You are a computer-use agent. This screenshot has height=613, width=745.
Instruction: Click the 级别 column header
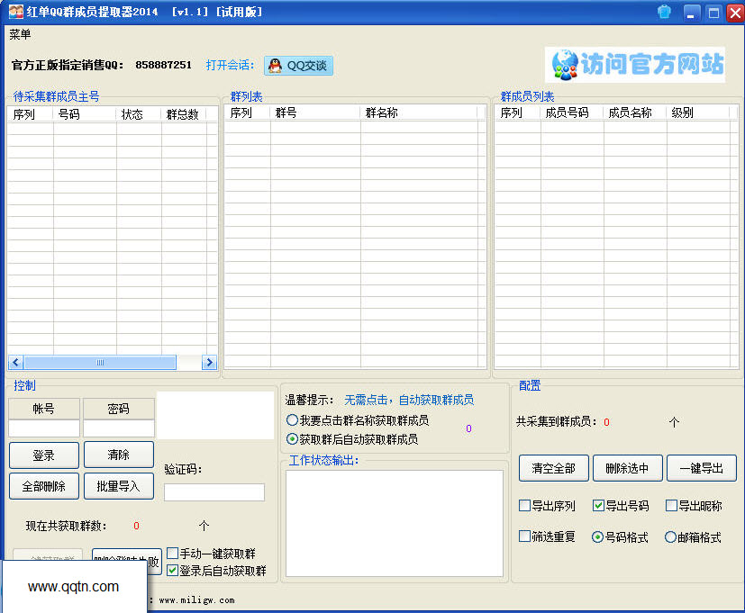coord(698,113)
